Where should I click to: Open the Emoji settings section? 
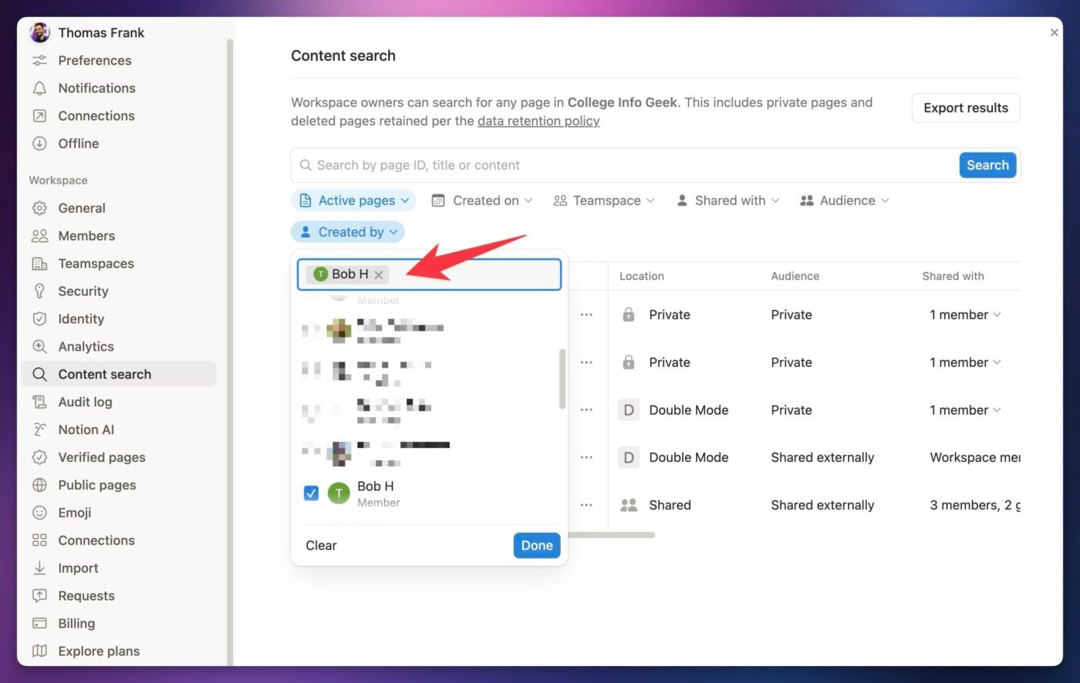point(75,513)
